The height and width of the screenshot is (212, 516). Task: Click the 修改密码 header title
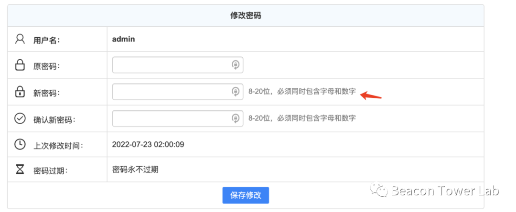(246, 15)
